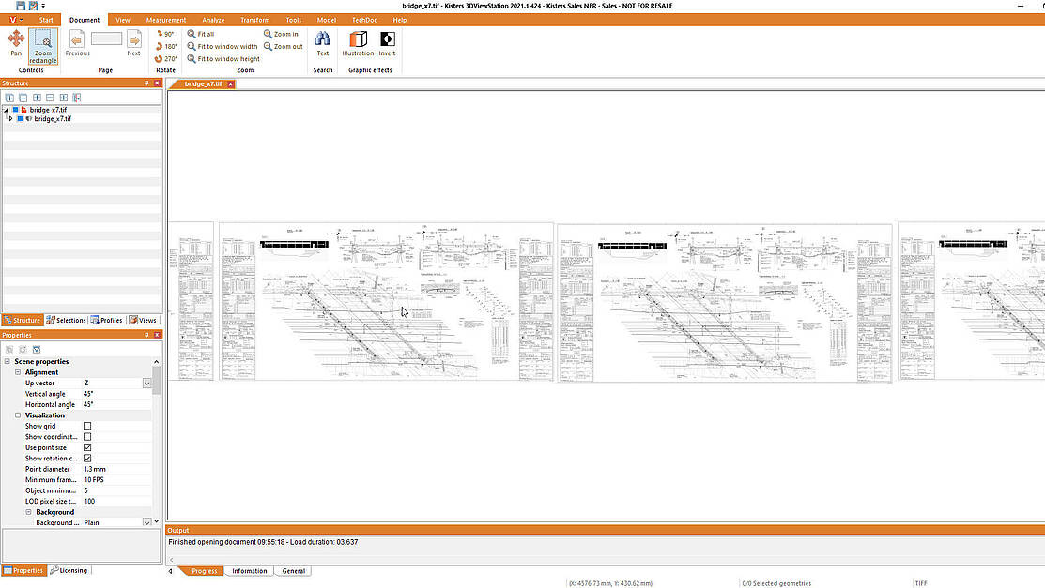Go to Next page
Screen dimensions: 1045x588
[x=134, y=43]
